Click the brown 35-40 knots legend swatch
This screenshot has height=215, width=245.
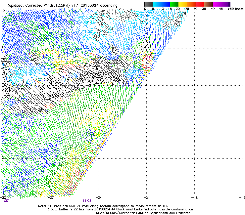point(209,4)
